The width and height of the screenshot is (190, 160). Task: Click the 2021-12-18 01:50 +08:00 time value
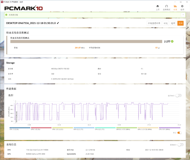point(154,150)
